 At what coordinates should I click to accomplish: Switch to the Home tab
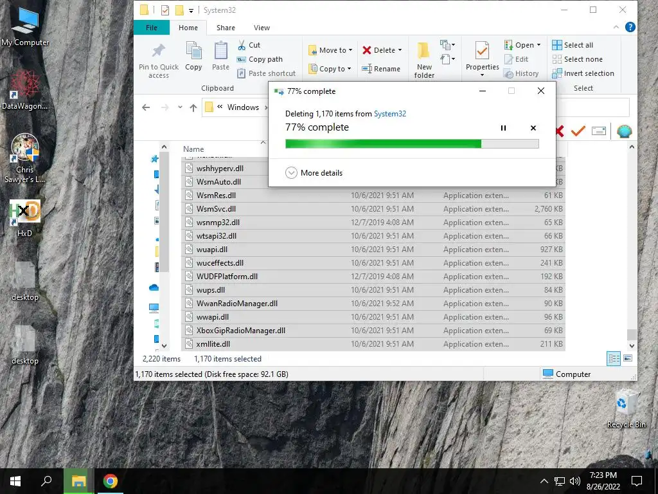188,28
